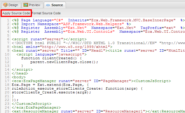Click Assembly="Ecx.Web.UI.Controls" text on line 4
The height and width of the screenshot is (113, 185).
80,32
